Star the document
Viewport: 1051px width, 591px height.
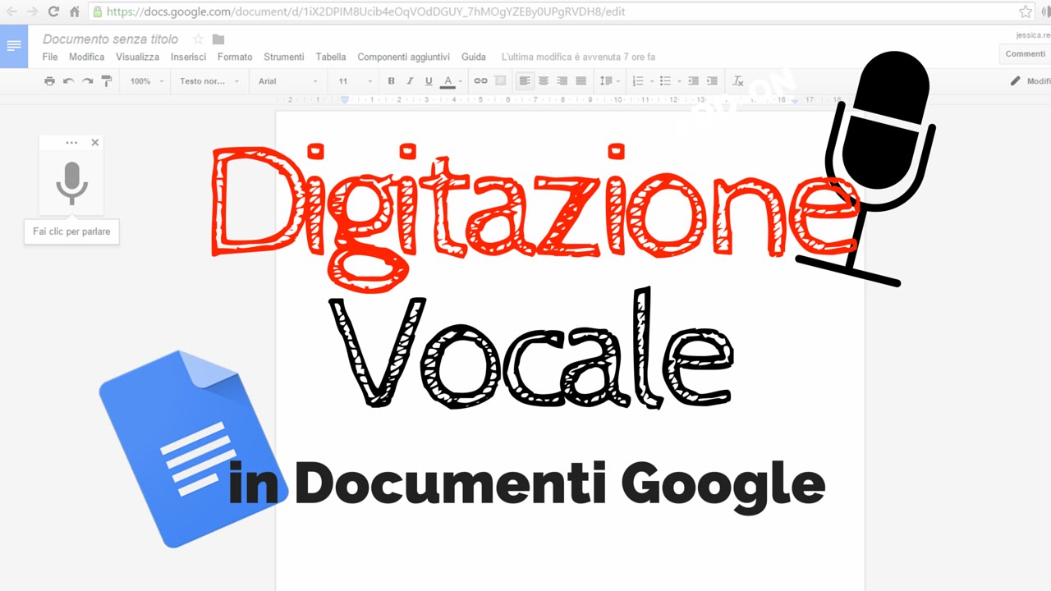[x=198, y=39]
